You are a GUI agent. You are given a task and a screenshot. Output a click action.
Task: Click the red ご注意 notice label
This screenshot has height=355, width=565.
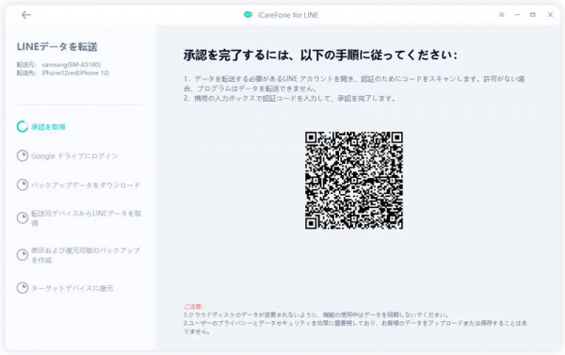tap(193, 307)
